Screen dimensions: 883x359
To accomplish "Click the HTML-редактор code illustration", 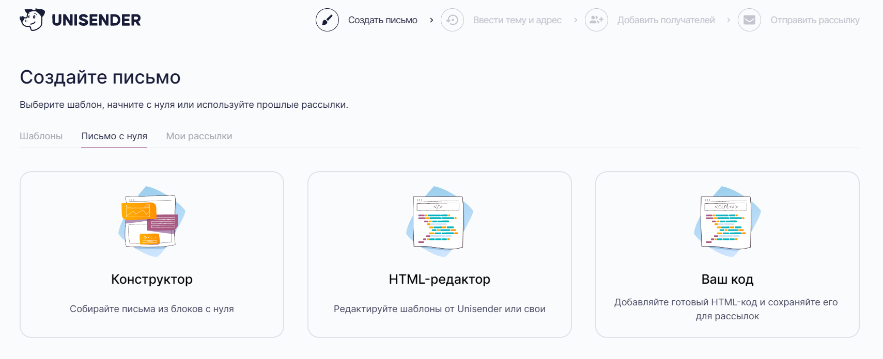I will point(440,221).
